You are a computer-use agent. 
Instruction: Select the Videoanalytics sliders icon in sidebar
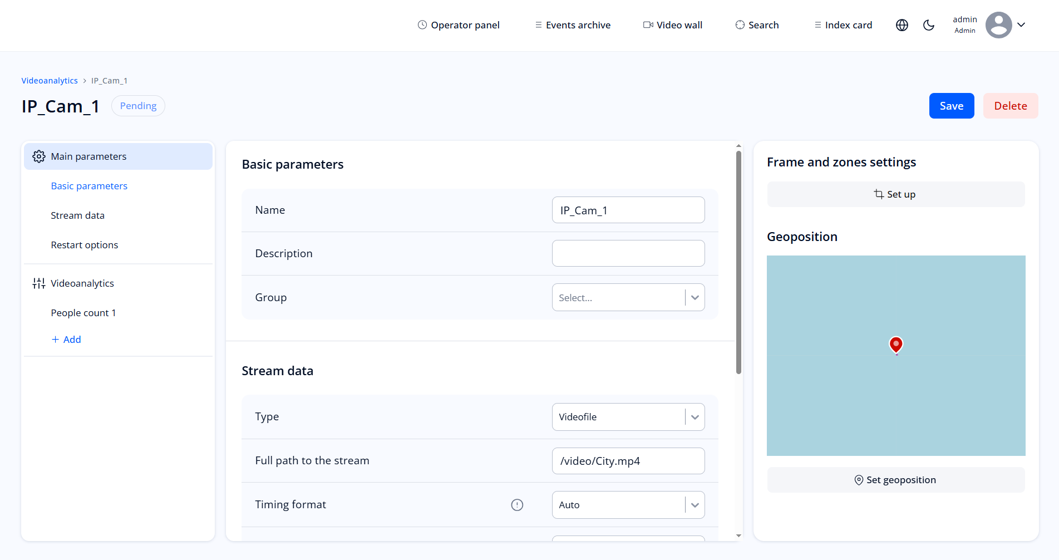[x=38, y=283]
